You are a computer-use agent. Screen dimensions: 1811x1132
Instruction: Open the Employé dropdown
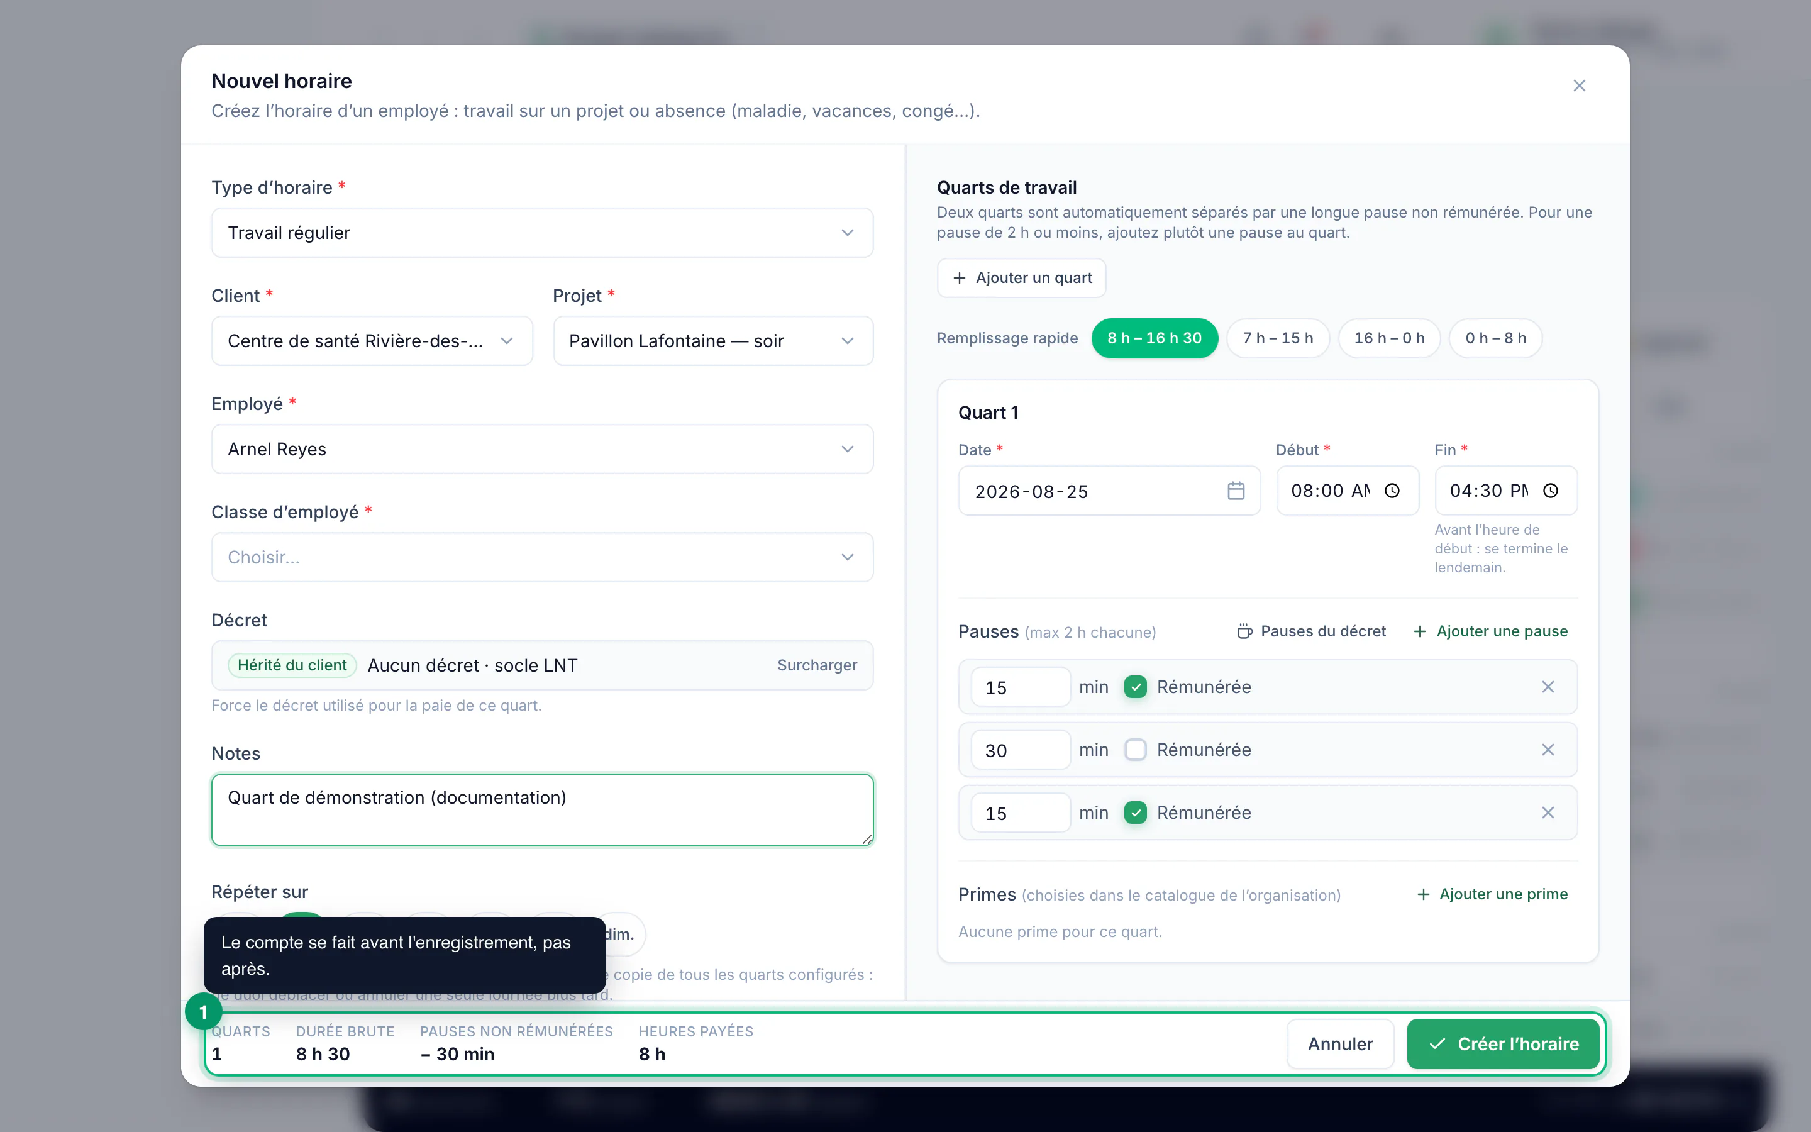[542, 449]
